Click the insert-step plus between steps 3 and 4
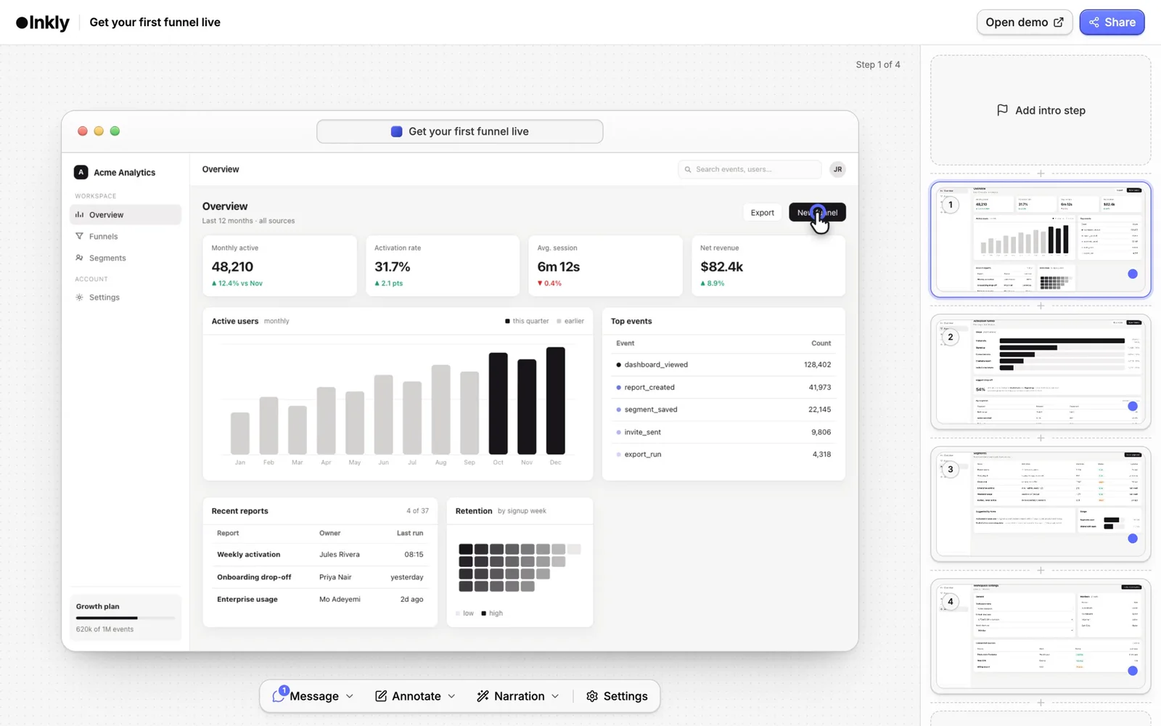The width and height of the screenshot is (1161, 726). click(1041, 570)
